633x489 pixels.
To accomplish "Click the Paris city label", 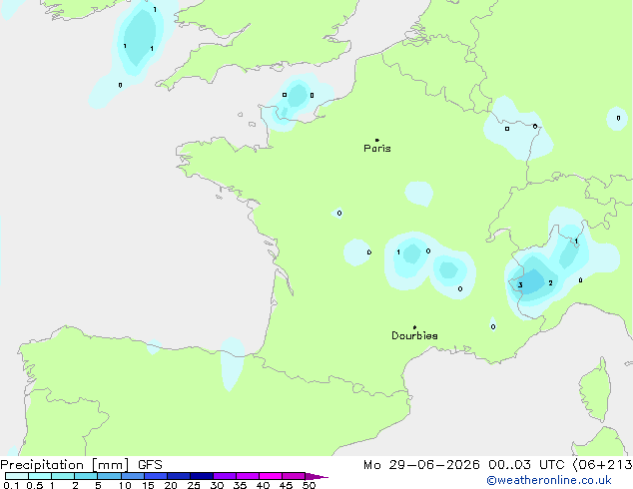I will (x=377, y=149).
